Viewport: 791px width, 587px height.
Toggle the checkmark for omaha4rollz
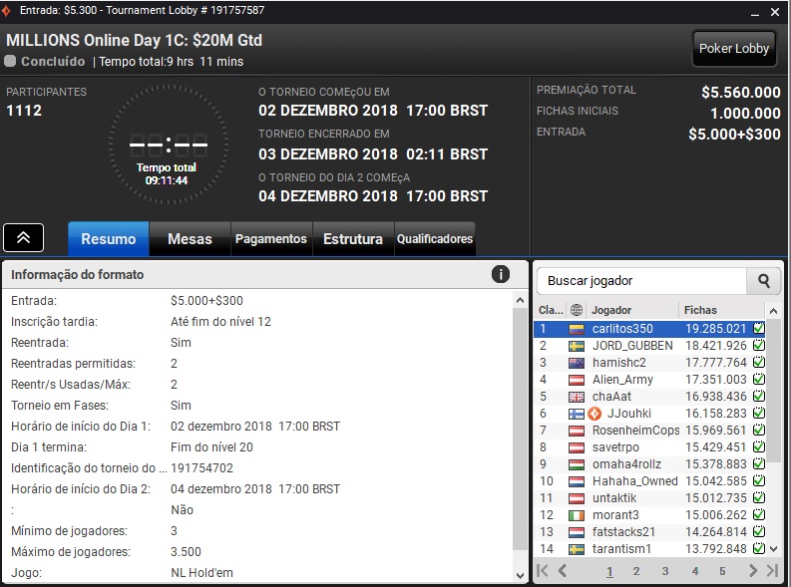click(x=758, y=464)
